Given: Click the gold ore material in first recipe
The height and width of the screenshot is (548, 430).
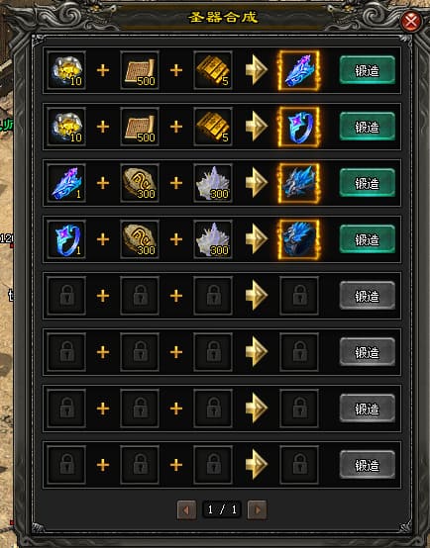Looking at the screenshot, I should 66,70.
